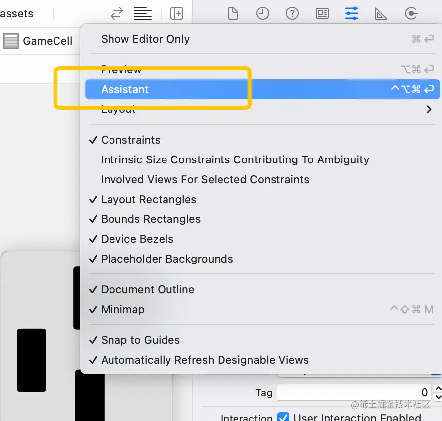Click the Tag stepper arrows
The height and width of the screenshot is (421, 442).
point(438,393)
